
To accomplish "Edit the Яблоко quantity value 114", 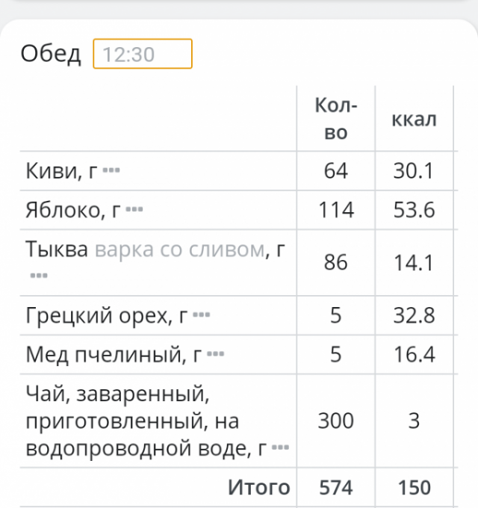I will click(x=336, y=210).
